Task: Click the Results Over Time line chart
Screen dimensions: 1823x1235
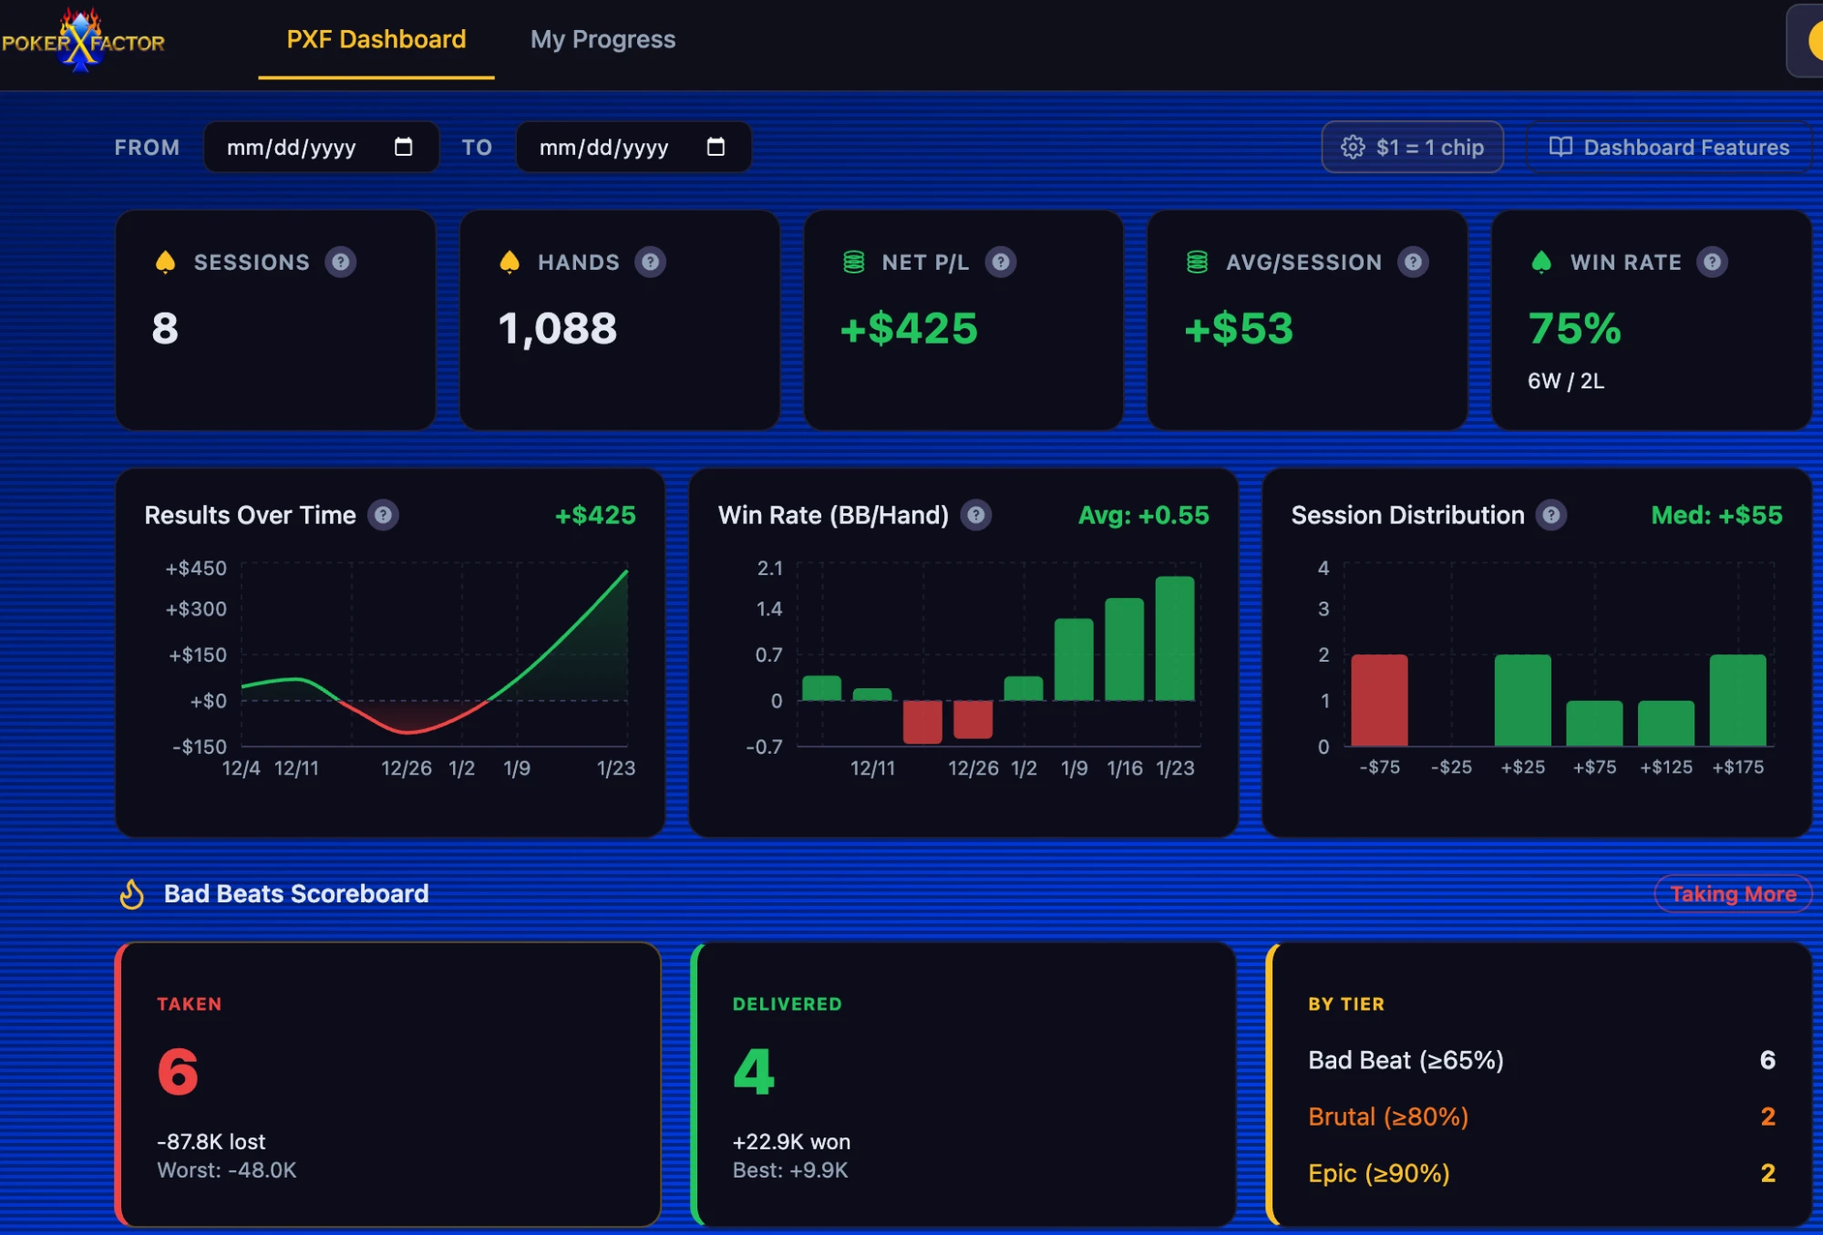Action: pos(434,655)
